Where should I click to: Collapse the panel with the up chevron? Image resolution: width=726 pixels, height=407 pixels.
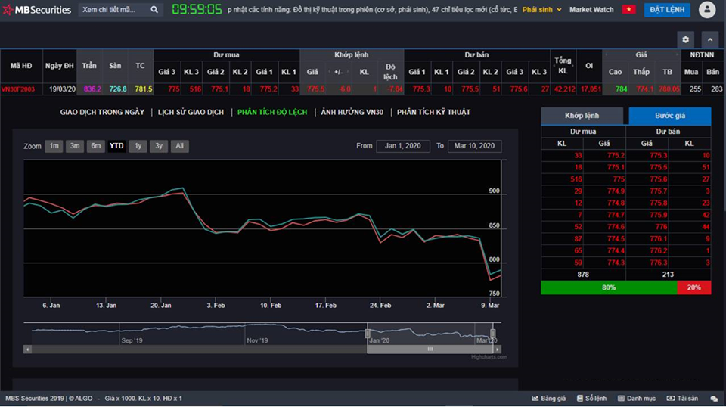pyautogui.click(x=710, y=40)
